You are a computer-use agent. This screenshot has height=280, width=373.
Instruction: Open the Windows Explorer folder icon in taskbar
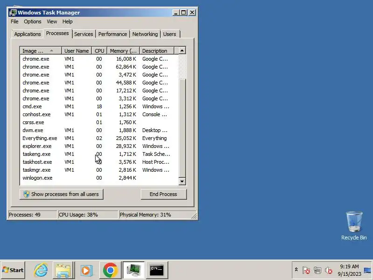63,270
